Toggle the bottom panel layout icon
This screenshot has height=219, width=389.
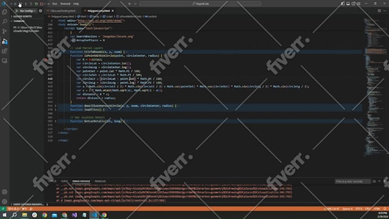tap(348, 3)
